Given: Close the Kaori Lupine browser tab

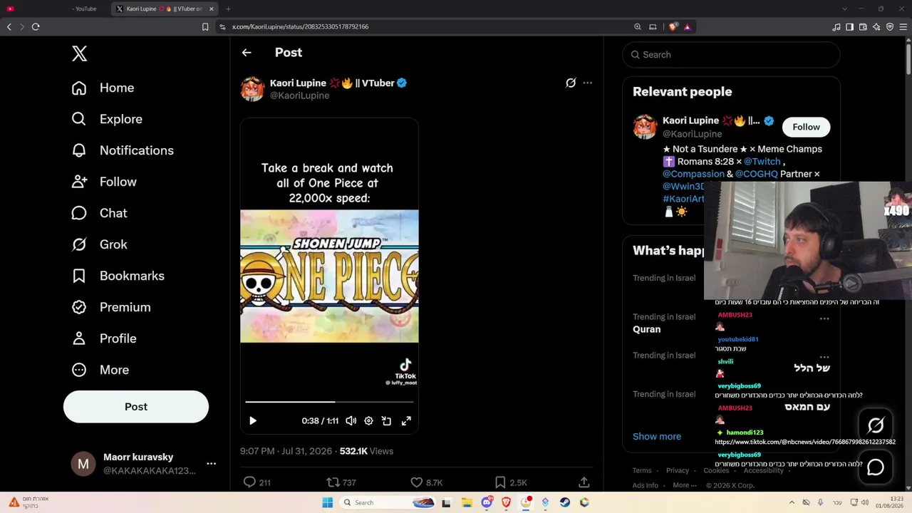Looking at the screenshot, I should 211,9.
